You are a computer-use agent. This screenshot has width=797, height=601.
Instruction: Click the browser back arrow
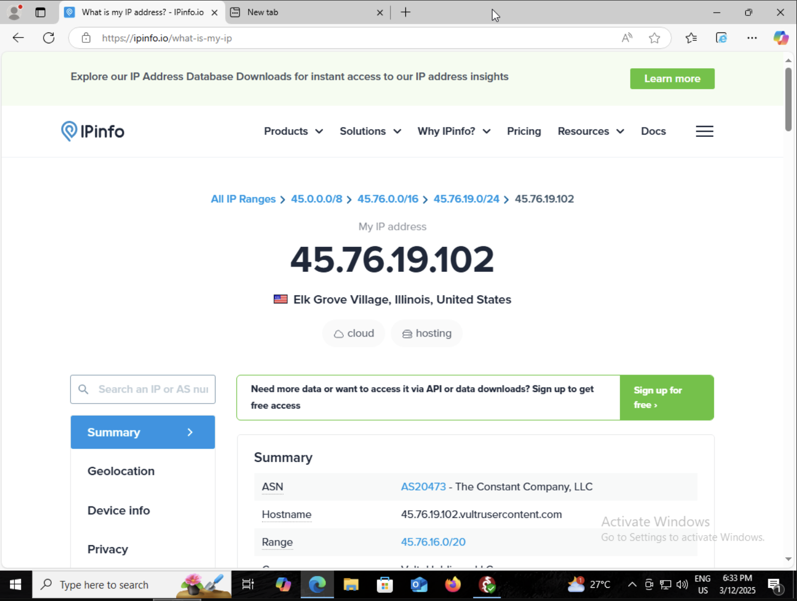(18, 38)
